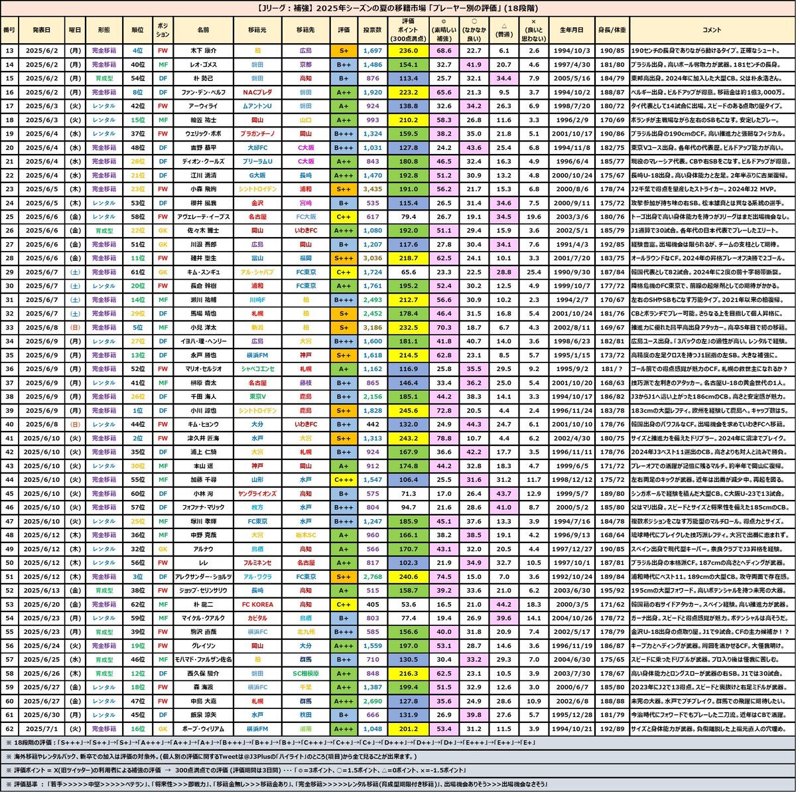Click origin club 'ムアントンU'

pyautogui.click(x=257, y=106)
